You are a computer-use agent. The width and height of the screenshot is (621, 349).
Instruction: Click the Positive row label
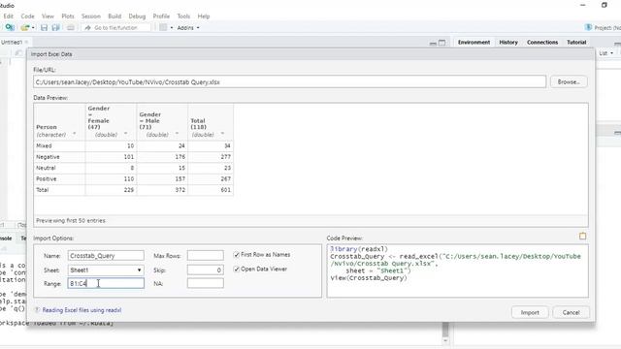47,179
